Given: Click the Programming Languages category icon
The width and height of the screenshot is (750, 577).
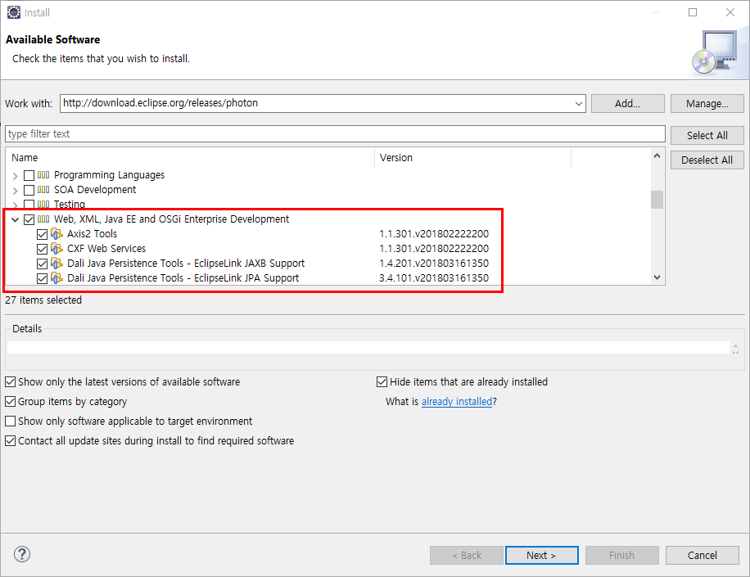Looking at the screenshot, I should (43, 175).
